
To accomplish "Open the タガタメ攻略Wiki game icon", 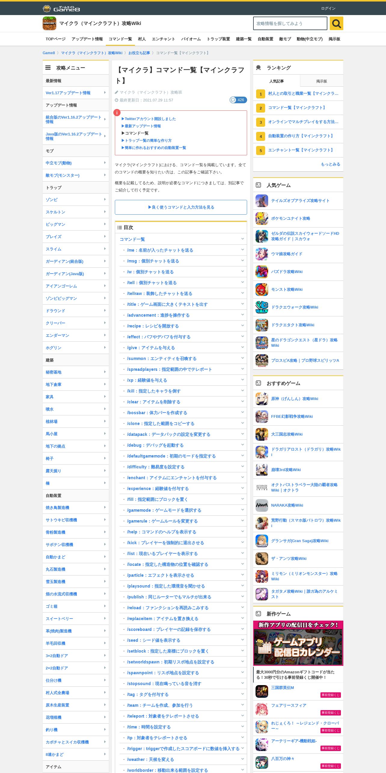I will (x=262, y=594).
